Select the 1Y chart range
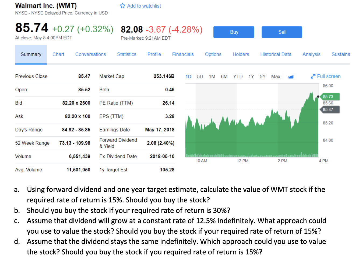Image resolution: width=352 pixels, height=259 pixels. point(251,77)
